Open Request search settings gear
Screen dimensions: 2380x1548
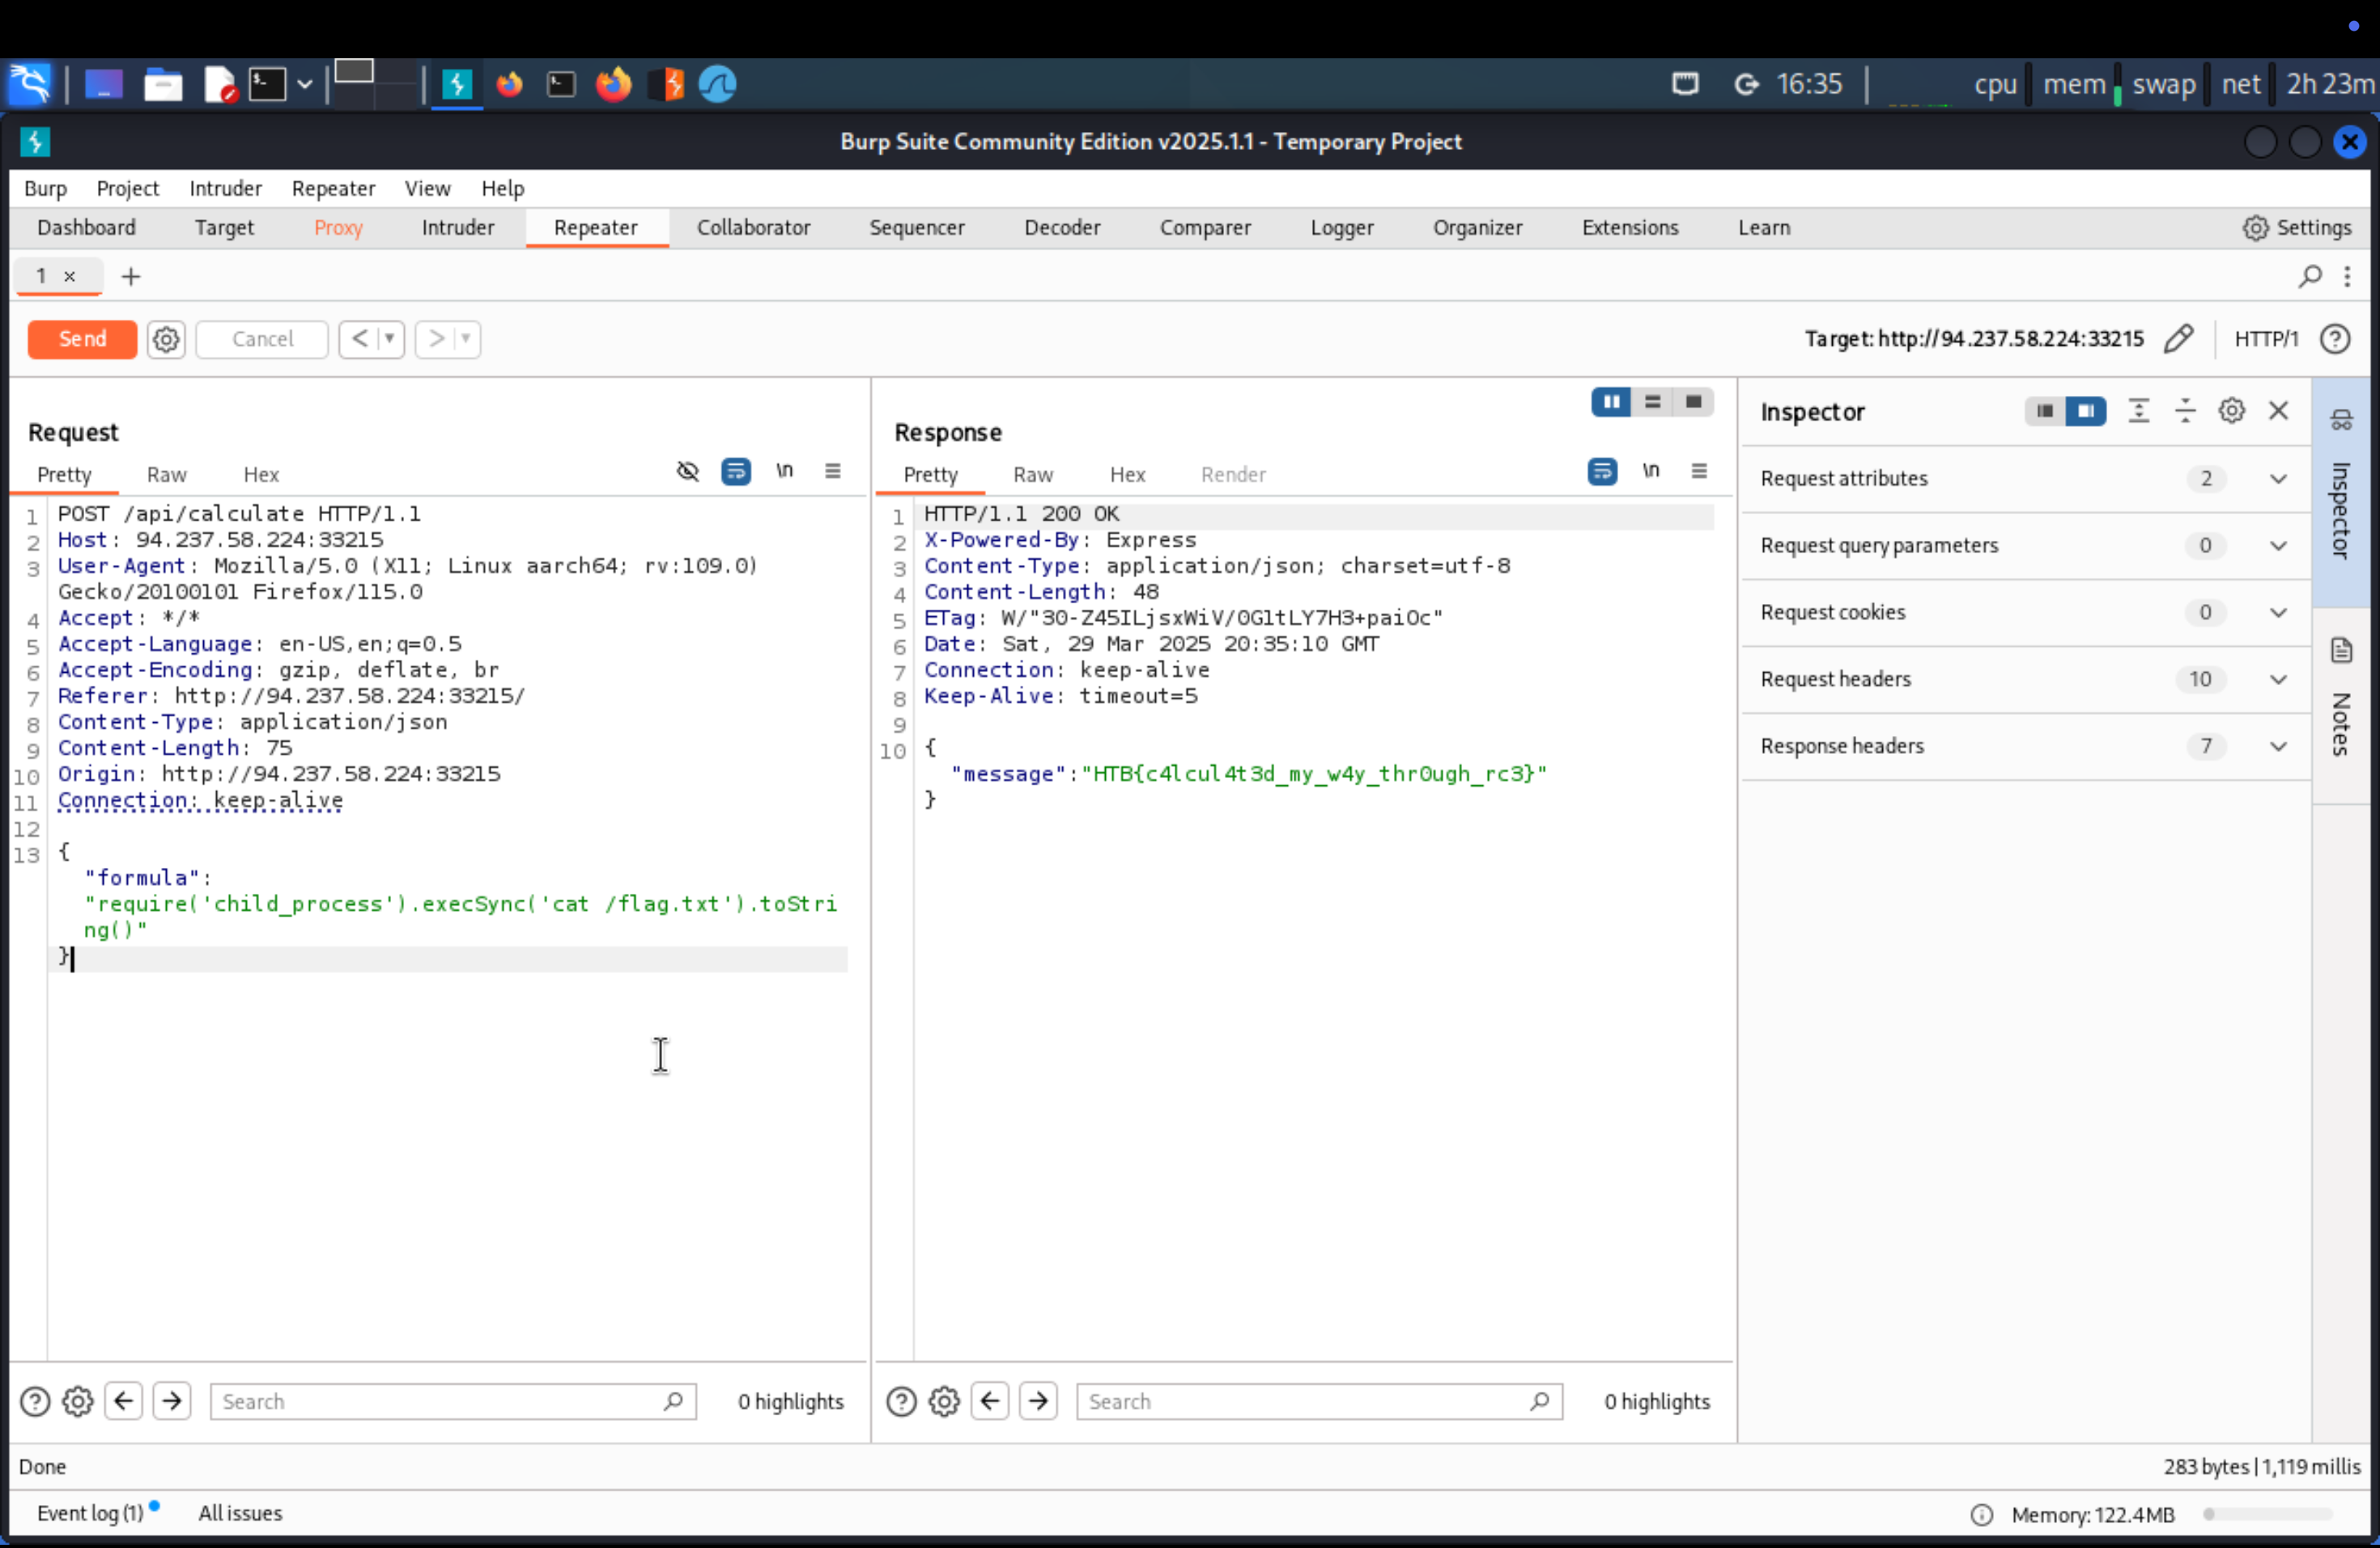(78, 1402)
